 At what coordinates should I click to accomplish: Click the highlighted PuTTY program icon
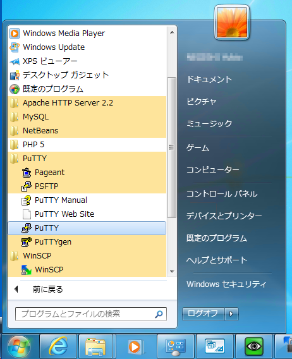point(27,228)
